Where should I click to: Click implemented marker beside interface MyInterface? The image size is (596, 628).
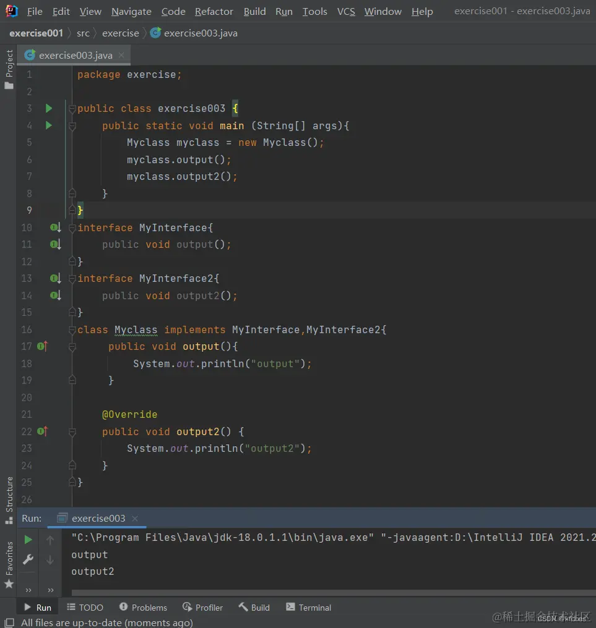click(55, 228)
